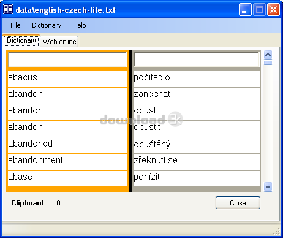The image size is (283, 238).
Task: Select the translation zřeknutí se
Action: click(x=197, y=162)
